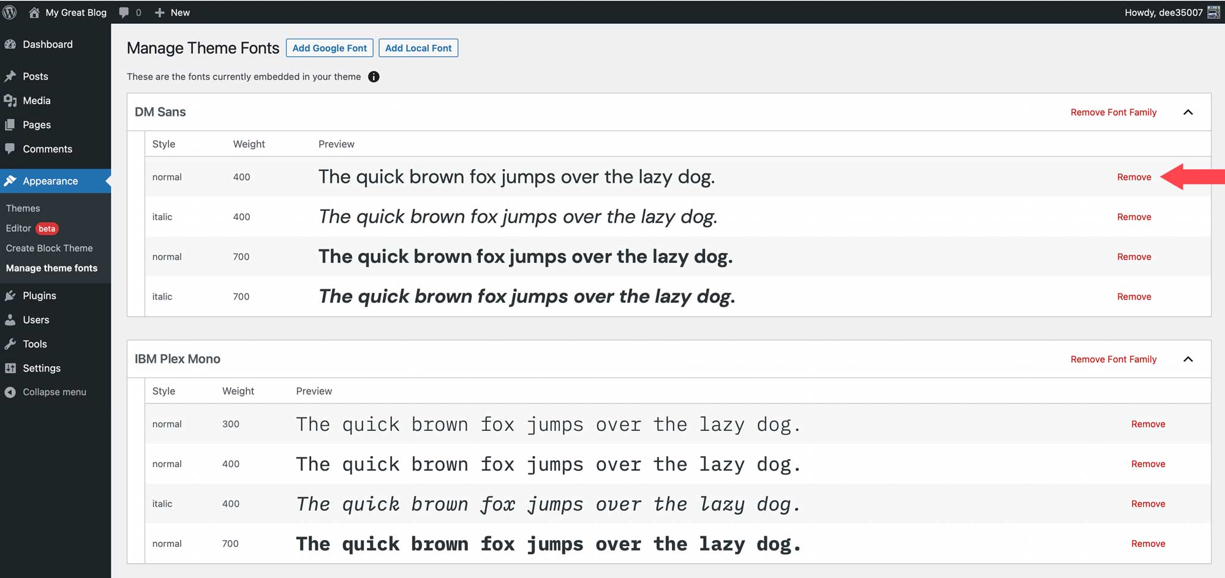The height and width of the screenshot is (578, 1225).
Task: Open Plugins via the plug icon
Action: pos(10,295)
